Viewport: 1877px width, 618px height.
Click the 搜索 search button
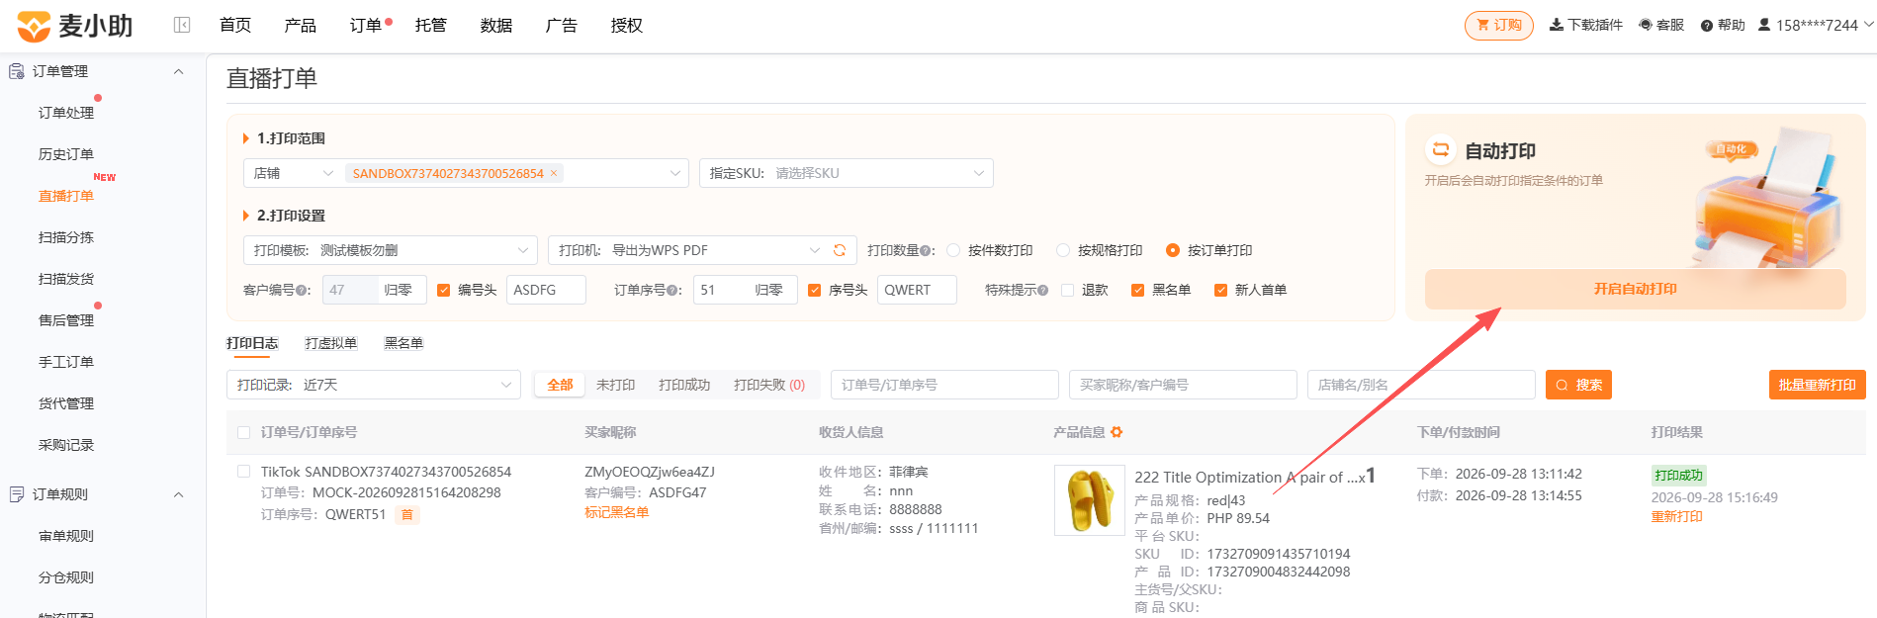click(1578, 385)
